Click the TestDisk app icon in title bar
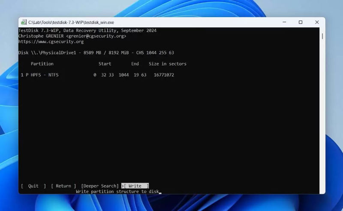Viewport: 343px width, 211px height. 24,22
